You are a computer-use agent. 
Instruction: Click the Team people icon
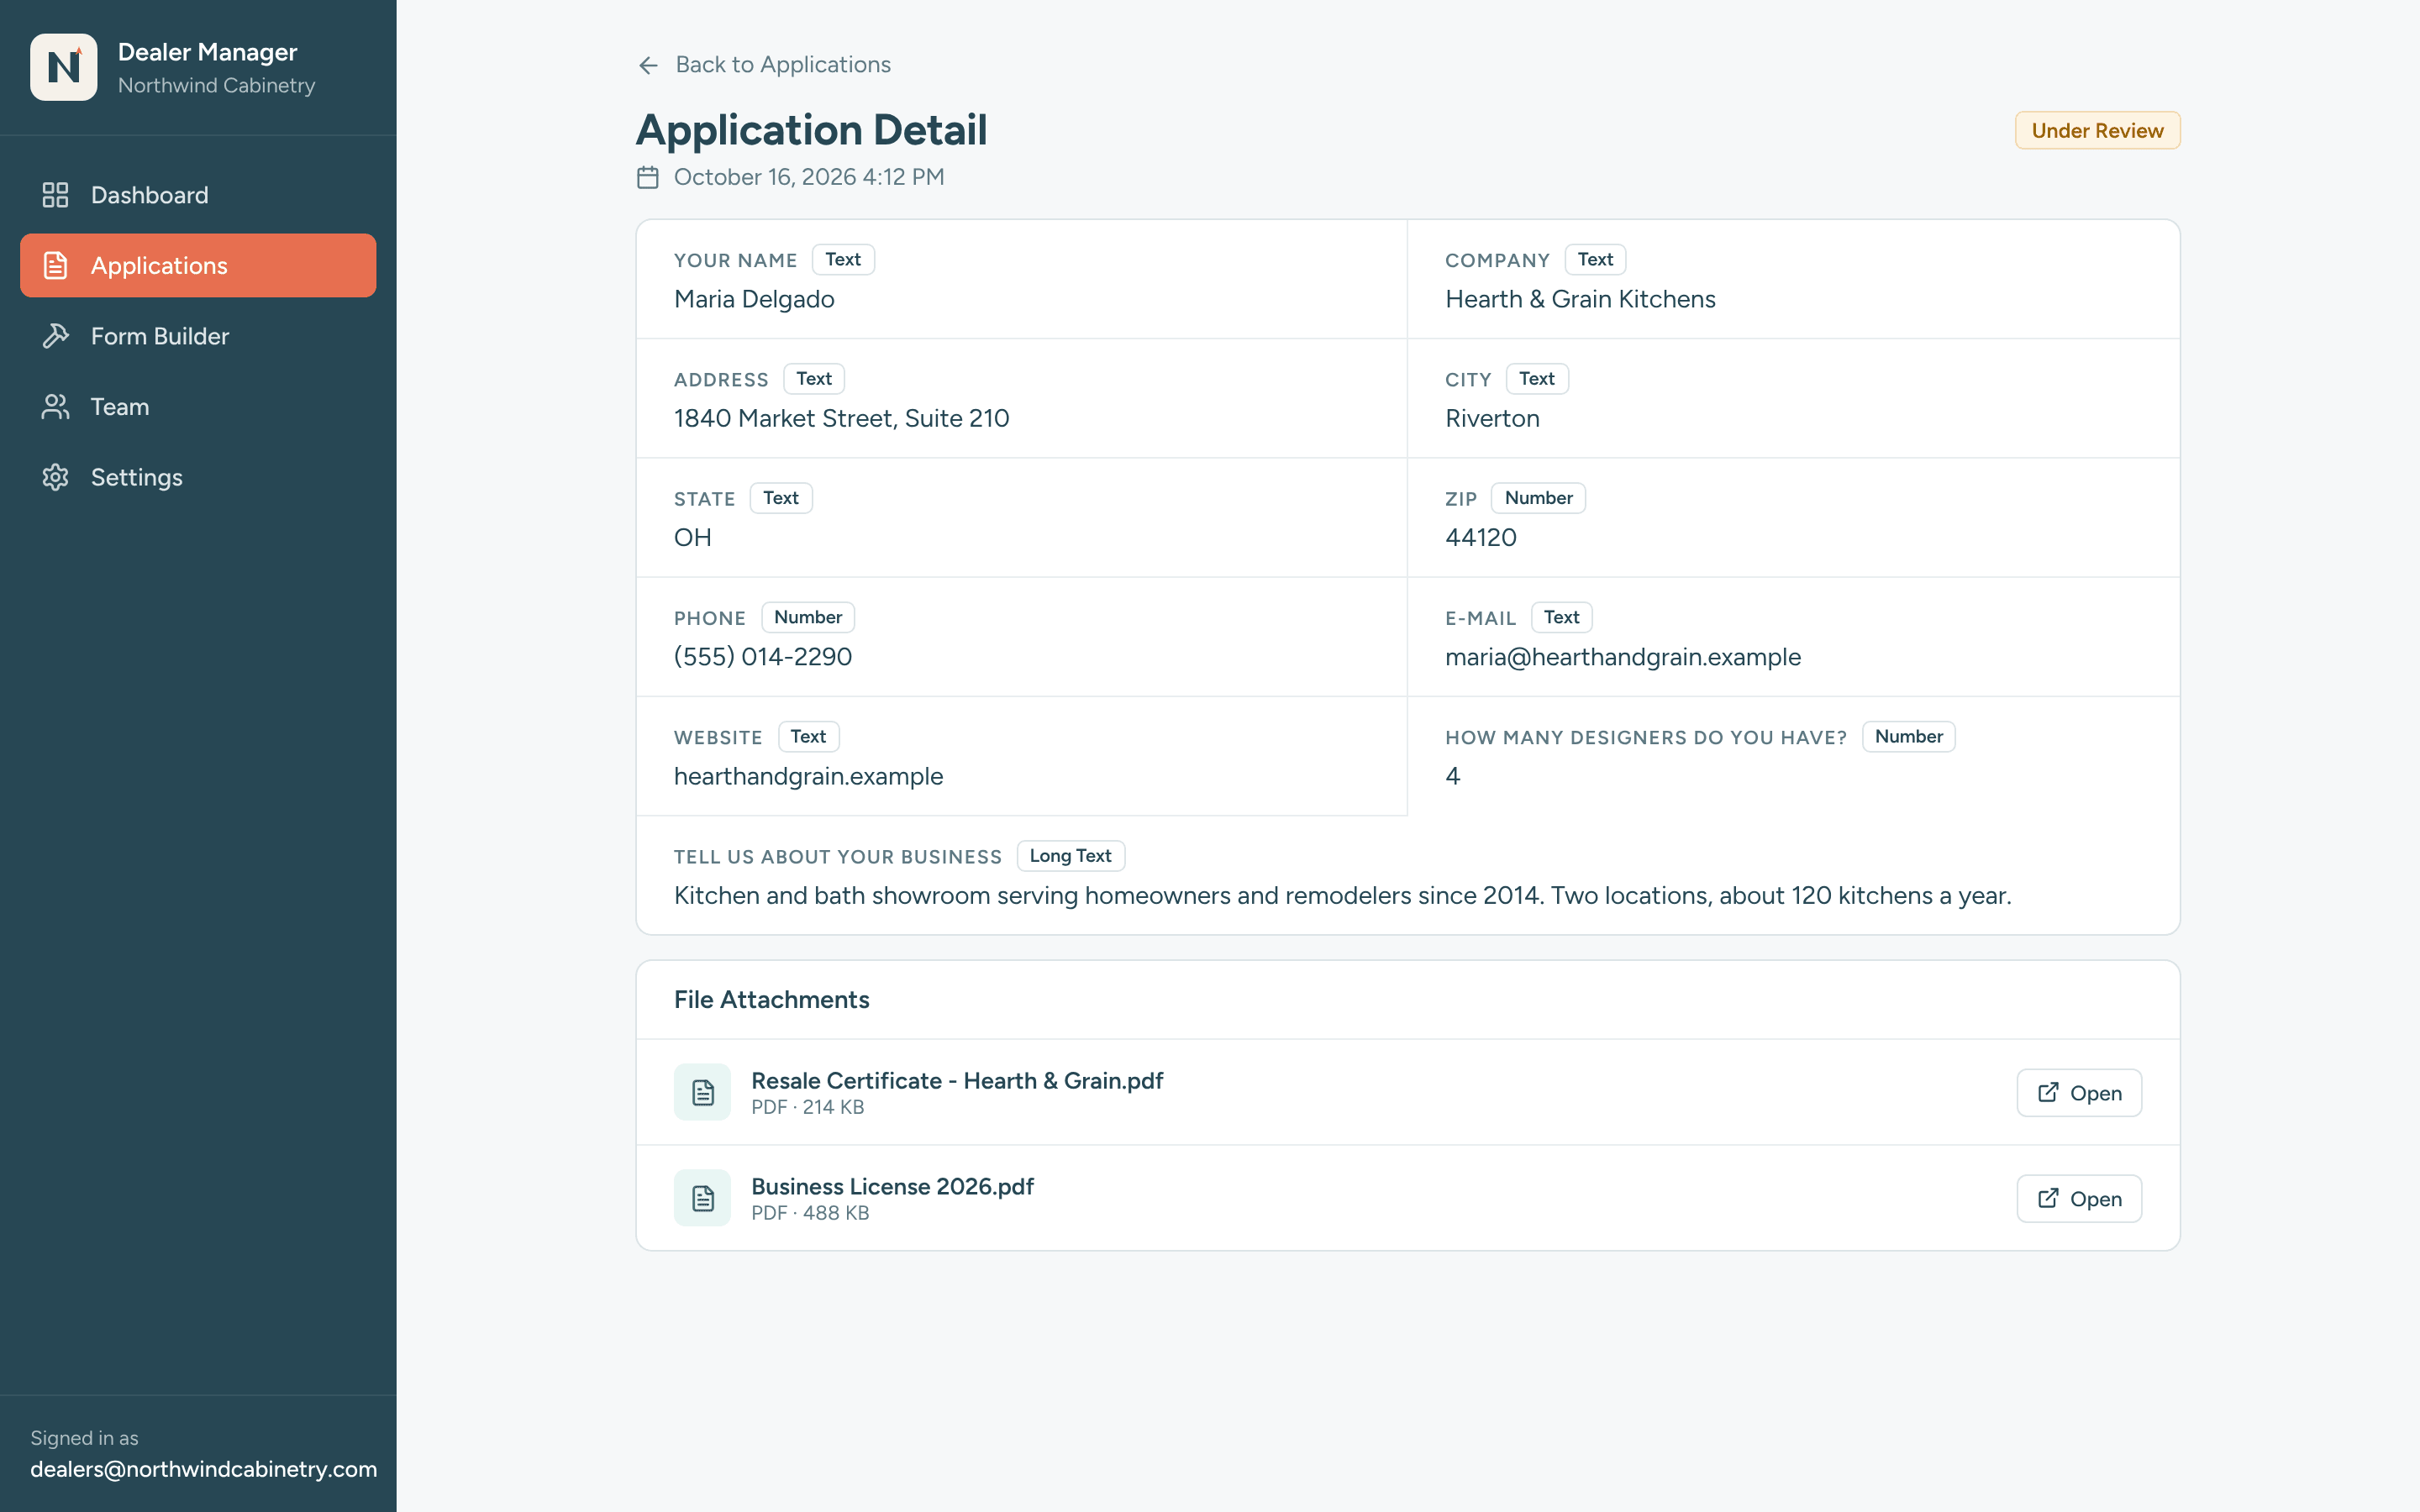[55, 407]
